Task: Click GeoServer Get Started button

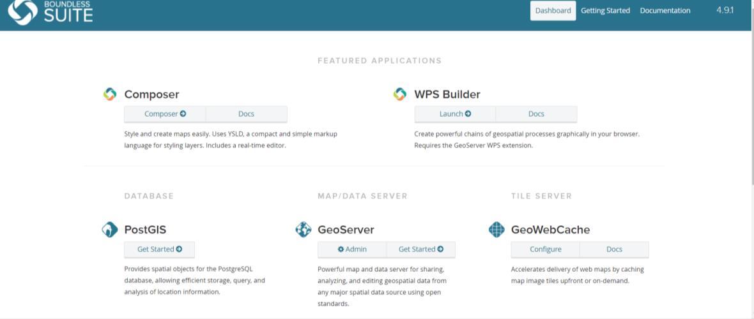Action: point(420,249)
